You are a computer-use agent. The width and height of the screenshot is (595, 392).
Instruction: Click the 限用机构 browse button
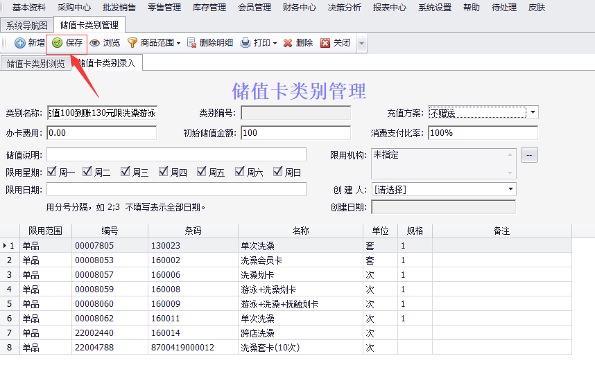click(529, 155)
